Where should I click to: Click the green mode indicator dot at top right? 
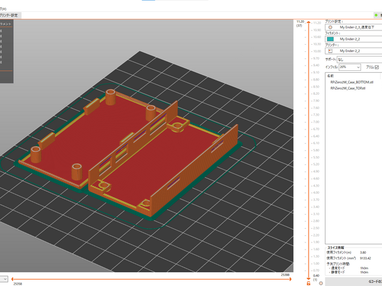375,15
